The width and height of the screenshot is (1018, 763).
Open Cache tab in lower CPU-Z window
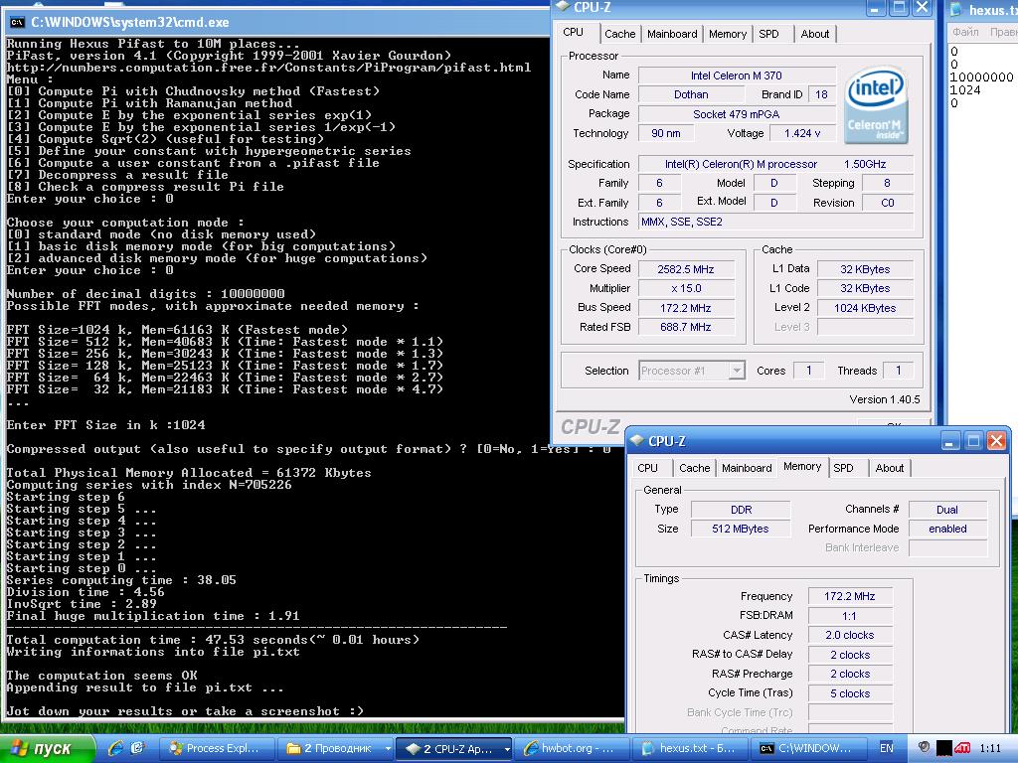(695, 468)
